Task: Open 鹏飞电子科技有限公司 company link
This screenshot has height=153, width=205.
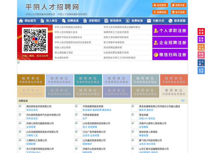Action: pos(151,140)
